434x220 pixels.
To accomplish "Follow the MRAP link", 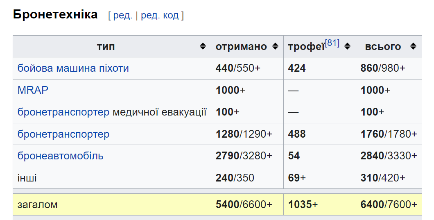I will click(x=33, y=90).
